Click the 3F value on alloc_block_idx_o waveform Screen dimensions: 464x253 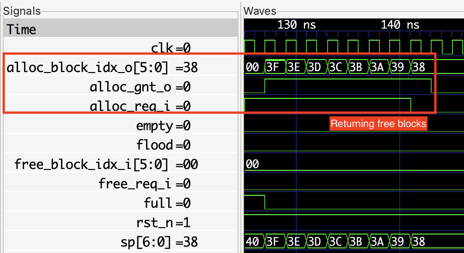pyautogui.click(x=275, y=67)
